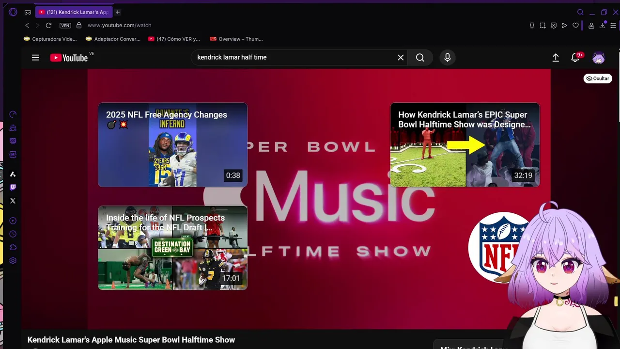The width and height of the screenshot is (620, 349).
Task: Open the Capturadora Vide... bookmark
Action: [50, 39]
